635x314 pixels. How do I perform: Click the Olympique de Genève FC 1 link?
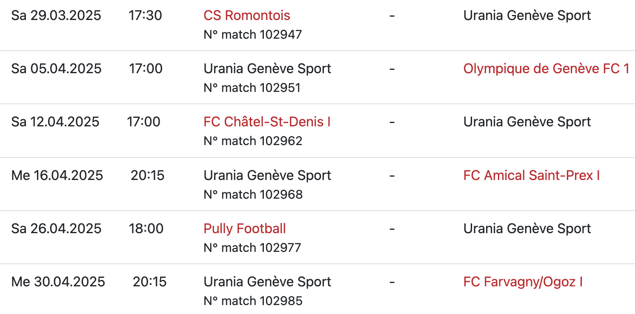[x=546, y=69]
